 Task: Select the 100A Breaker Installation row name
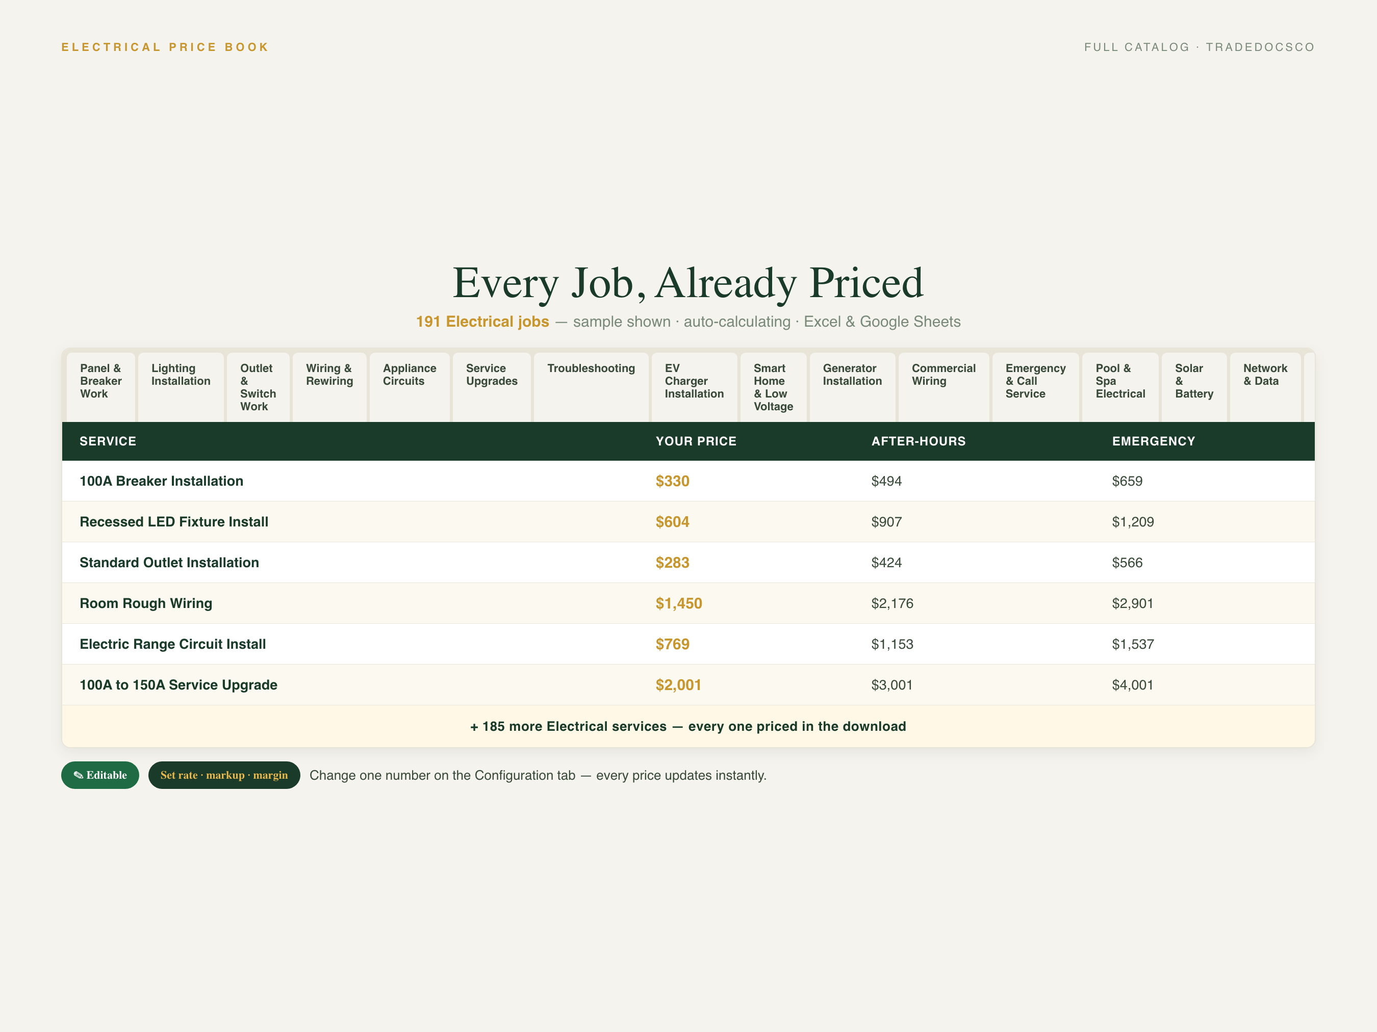(161, 481)
